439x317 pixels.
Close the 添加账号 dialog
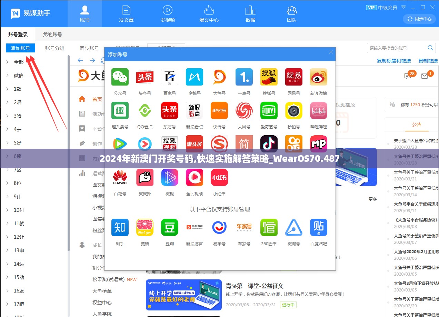331,52
